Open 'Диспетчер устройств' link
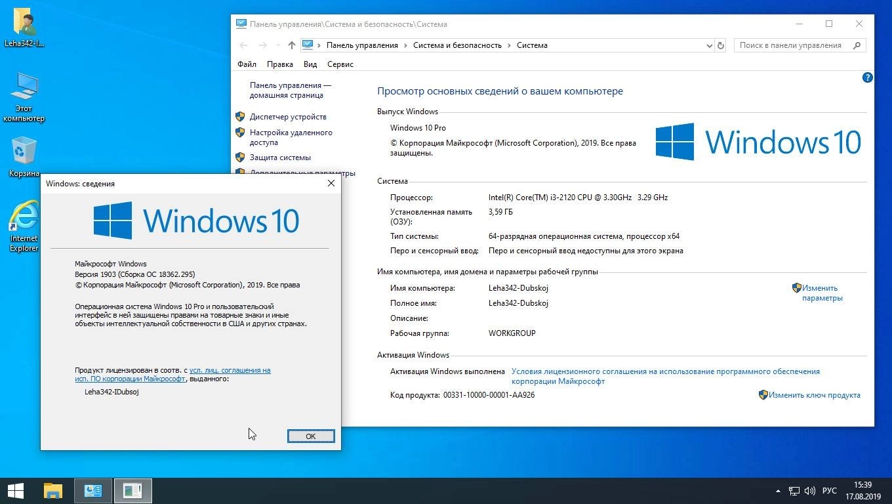Image resolution: width=892 pixels, height=504 pixels. [x=288, y=117]
